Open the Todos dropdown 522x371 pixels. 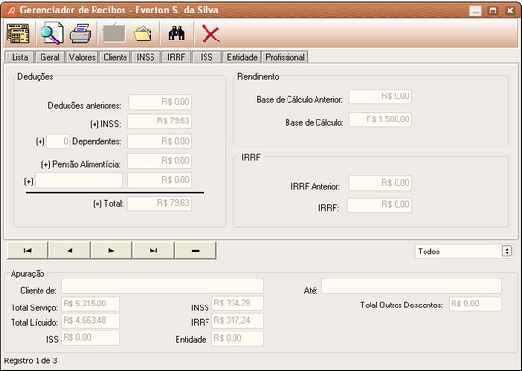click(x=463, y=252)
